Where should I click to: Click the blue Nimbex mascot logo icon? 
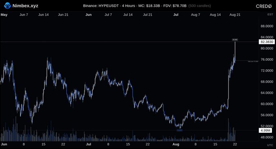(7, 6)
